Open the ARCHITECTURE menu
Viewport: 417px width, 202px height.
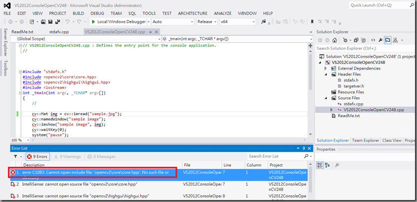193,13
